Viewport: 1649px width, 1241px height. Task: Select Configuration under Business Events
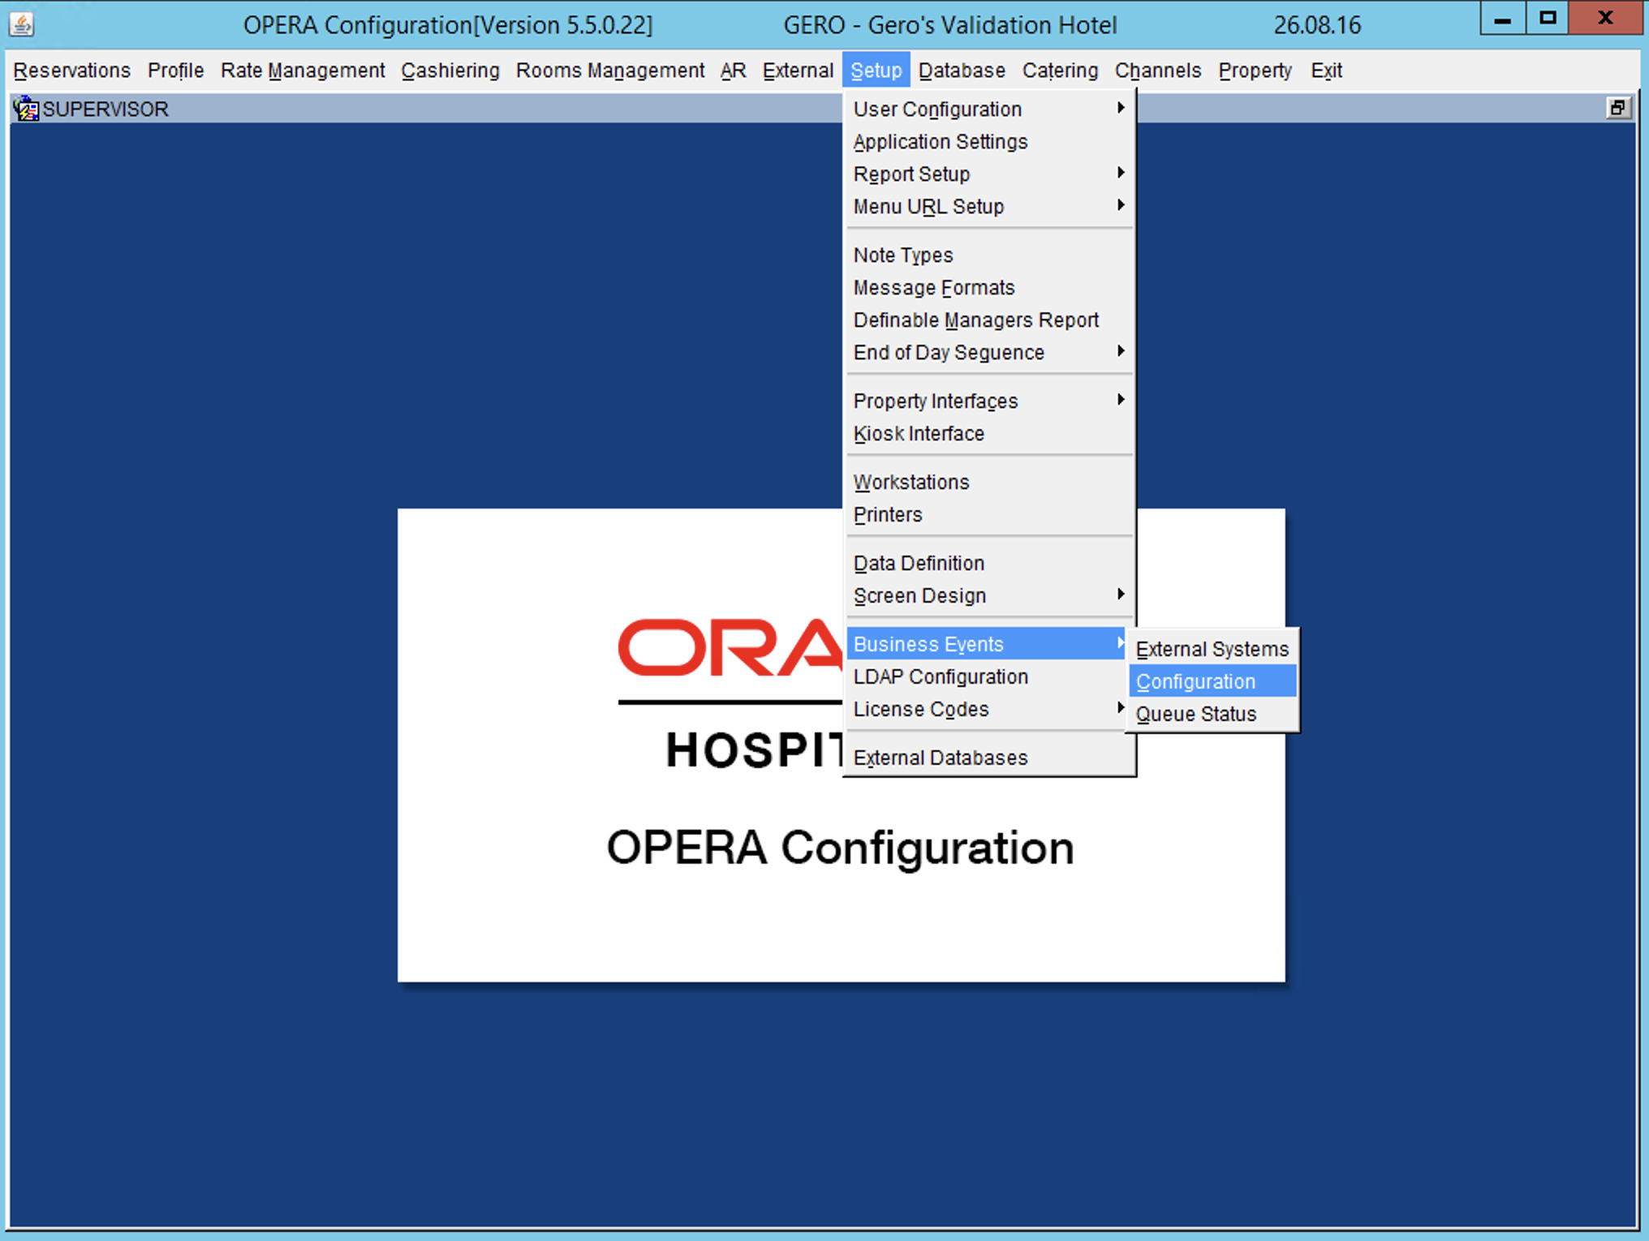coord(1195,681)
